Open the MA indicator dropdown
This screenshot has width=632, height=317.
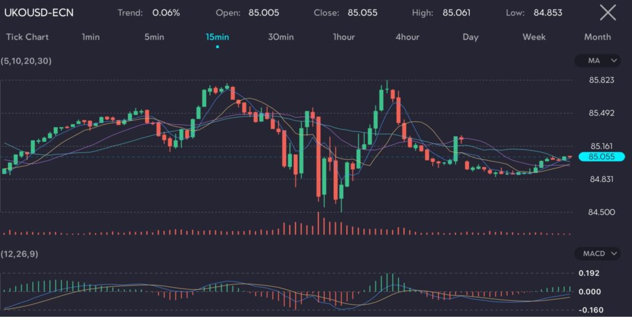click(597, 60)
